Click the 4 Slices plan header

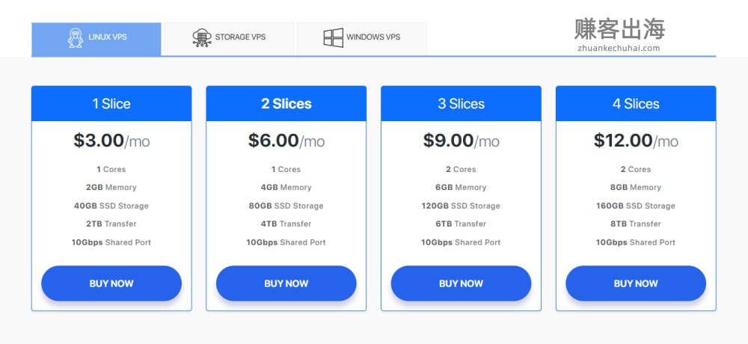pos(636,104)
